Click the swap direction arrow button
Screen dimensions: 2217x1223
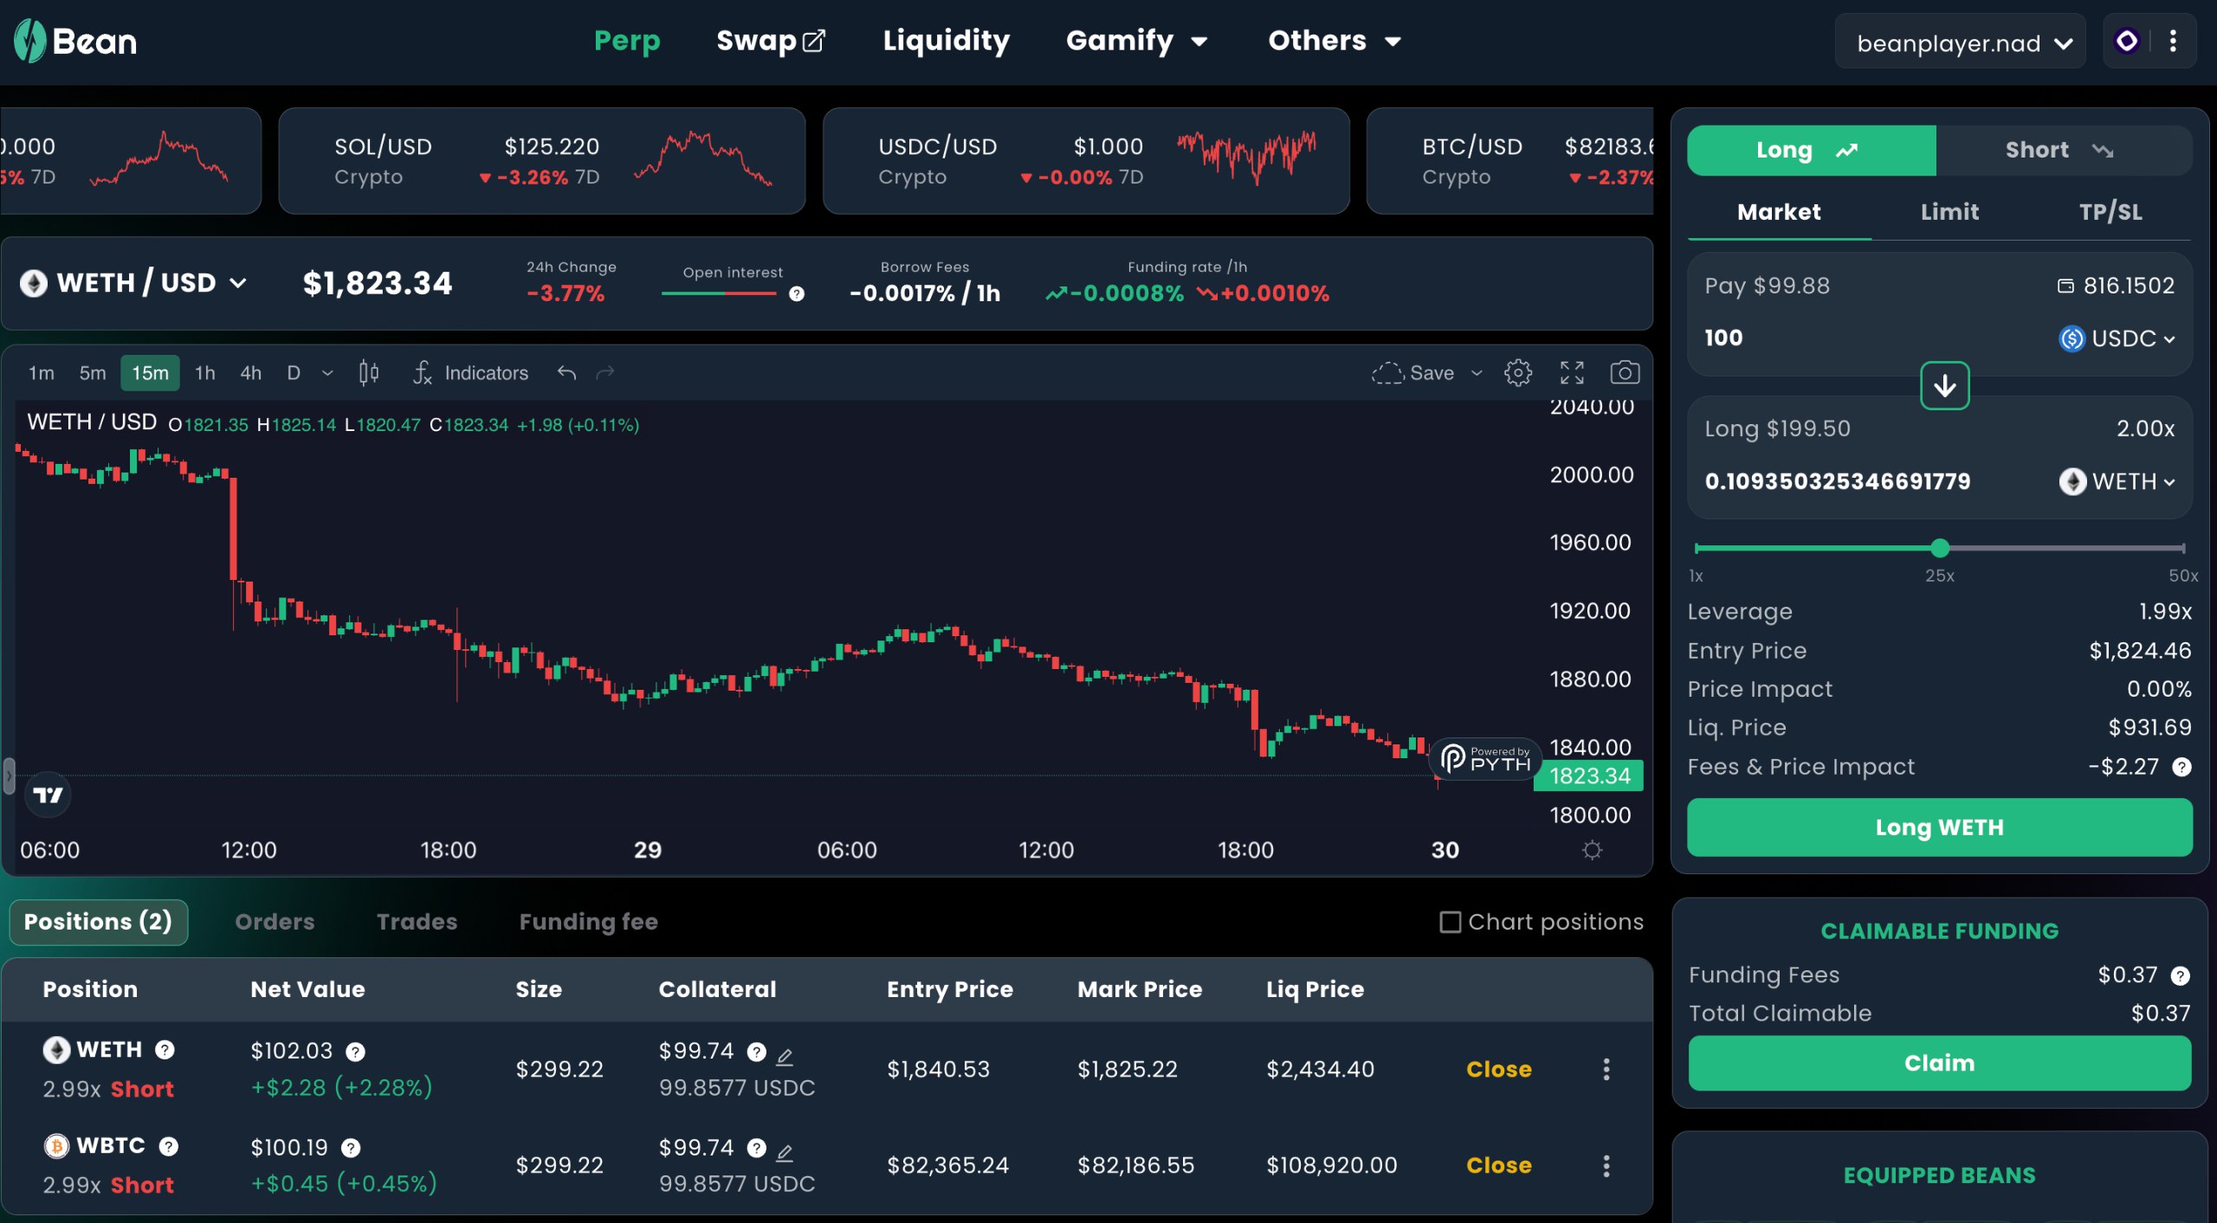(x=1944, y=386)
